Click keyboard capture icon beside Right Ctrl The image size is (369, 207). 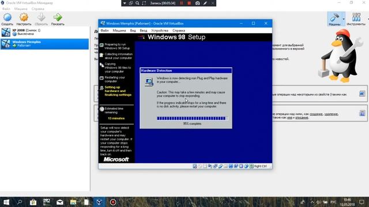click(x=251, y=166)
